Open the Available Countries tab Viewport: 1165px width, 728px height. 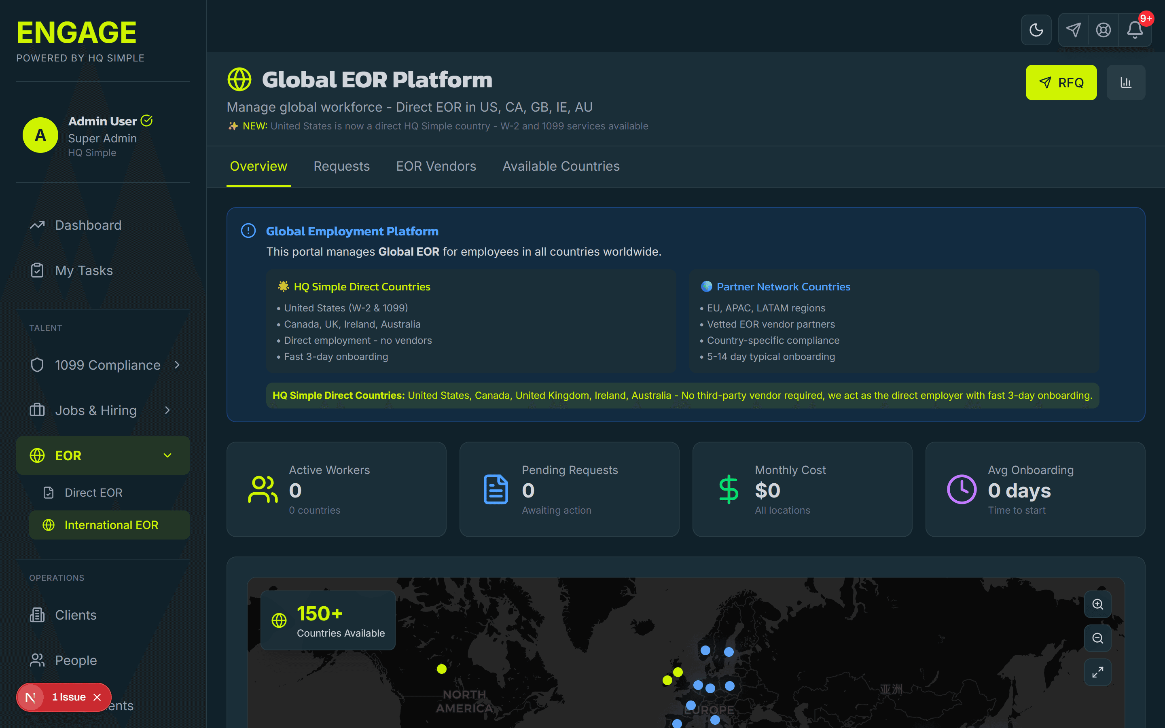[561, 166]
